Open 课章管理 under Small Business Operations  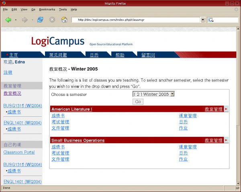(x=188, y=147)
